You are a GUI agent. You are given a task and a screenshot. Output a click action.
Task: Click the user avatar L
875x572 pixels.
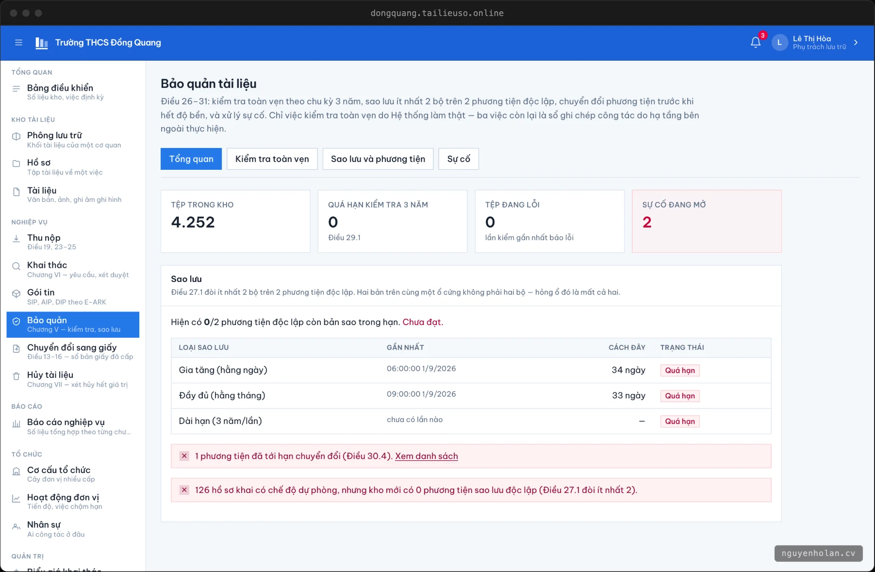coord(779,43)
